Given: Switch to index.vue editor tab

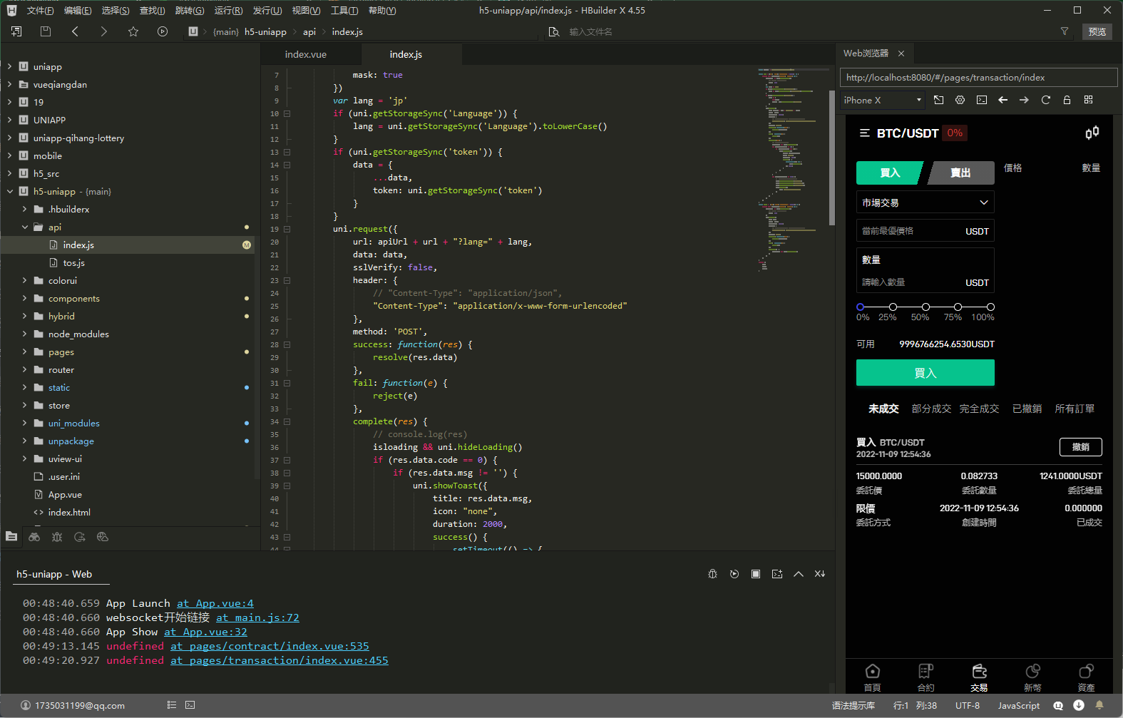Looking at the screenshot, I should (306, 54).
